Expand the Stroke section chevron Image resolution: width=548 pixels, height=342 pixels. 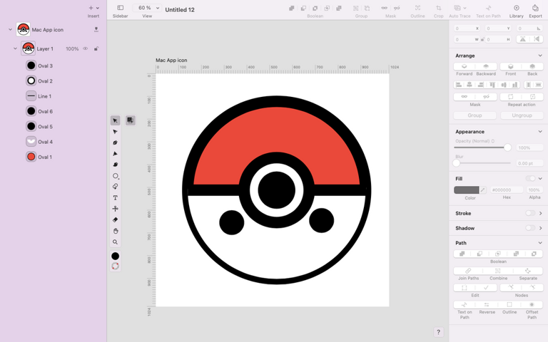pyautogui.click(x=540, y=213)
